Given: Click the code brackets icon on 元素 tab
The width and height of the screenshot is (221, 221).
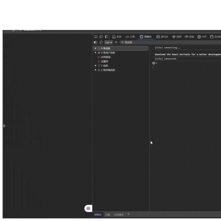Looking at the screenshot, I should pyautogui.click(x=127, y=37).
